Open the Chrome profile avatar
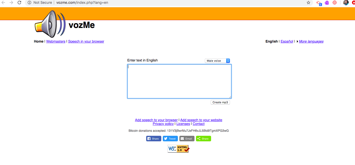Screen dimensions: 355x165 [x=346, y=3]
